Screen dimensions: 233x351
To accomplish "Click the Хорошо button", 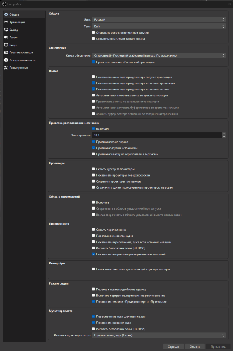I will (173, 347).
